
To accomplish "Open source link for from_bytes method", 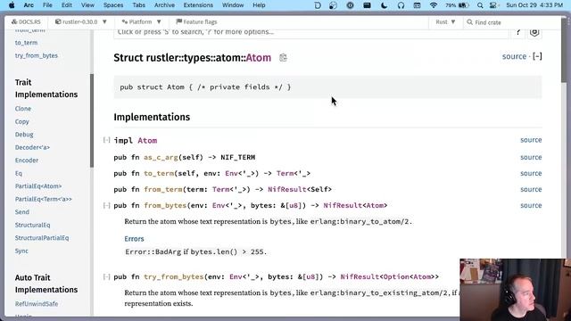I will click(531, 205).
